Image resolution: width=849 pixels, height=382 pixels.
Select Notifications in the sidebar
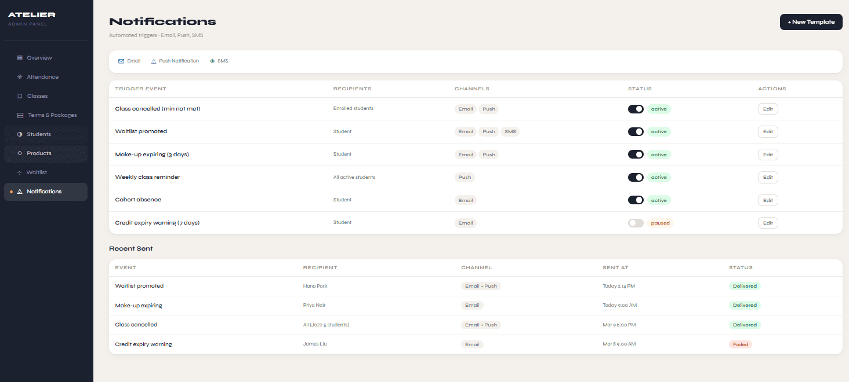(46, 192)
